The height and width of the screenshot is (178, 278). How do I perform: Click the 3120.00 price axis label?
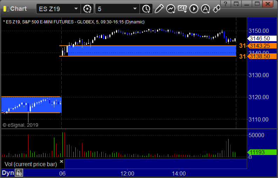pos(259,97)
